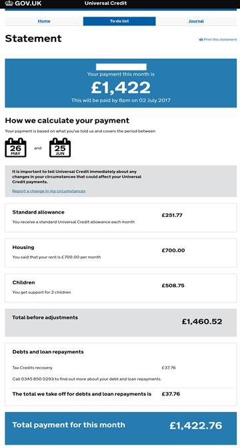Click the white redacted name box
Image resolution: width=240 pixels, height=448 pixels.
121,67
